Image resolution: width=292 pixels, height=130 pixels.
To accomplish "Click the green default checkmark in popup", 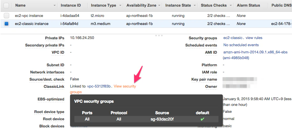I will [x=202, y=119].
